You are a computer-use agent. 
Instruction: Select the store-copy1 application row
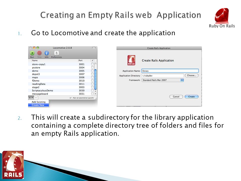click(x=61, y=64)
